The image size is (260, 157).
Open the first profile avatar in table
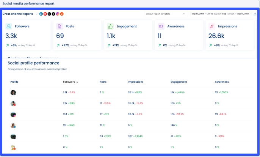13,93
